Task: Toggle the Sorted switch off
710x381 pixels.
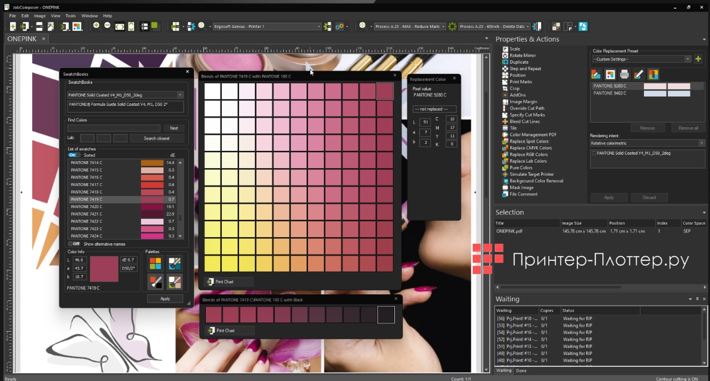Action: coord(74,155)
